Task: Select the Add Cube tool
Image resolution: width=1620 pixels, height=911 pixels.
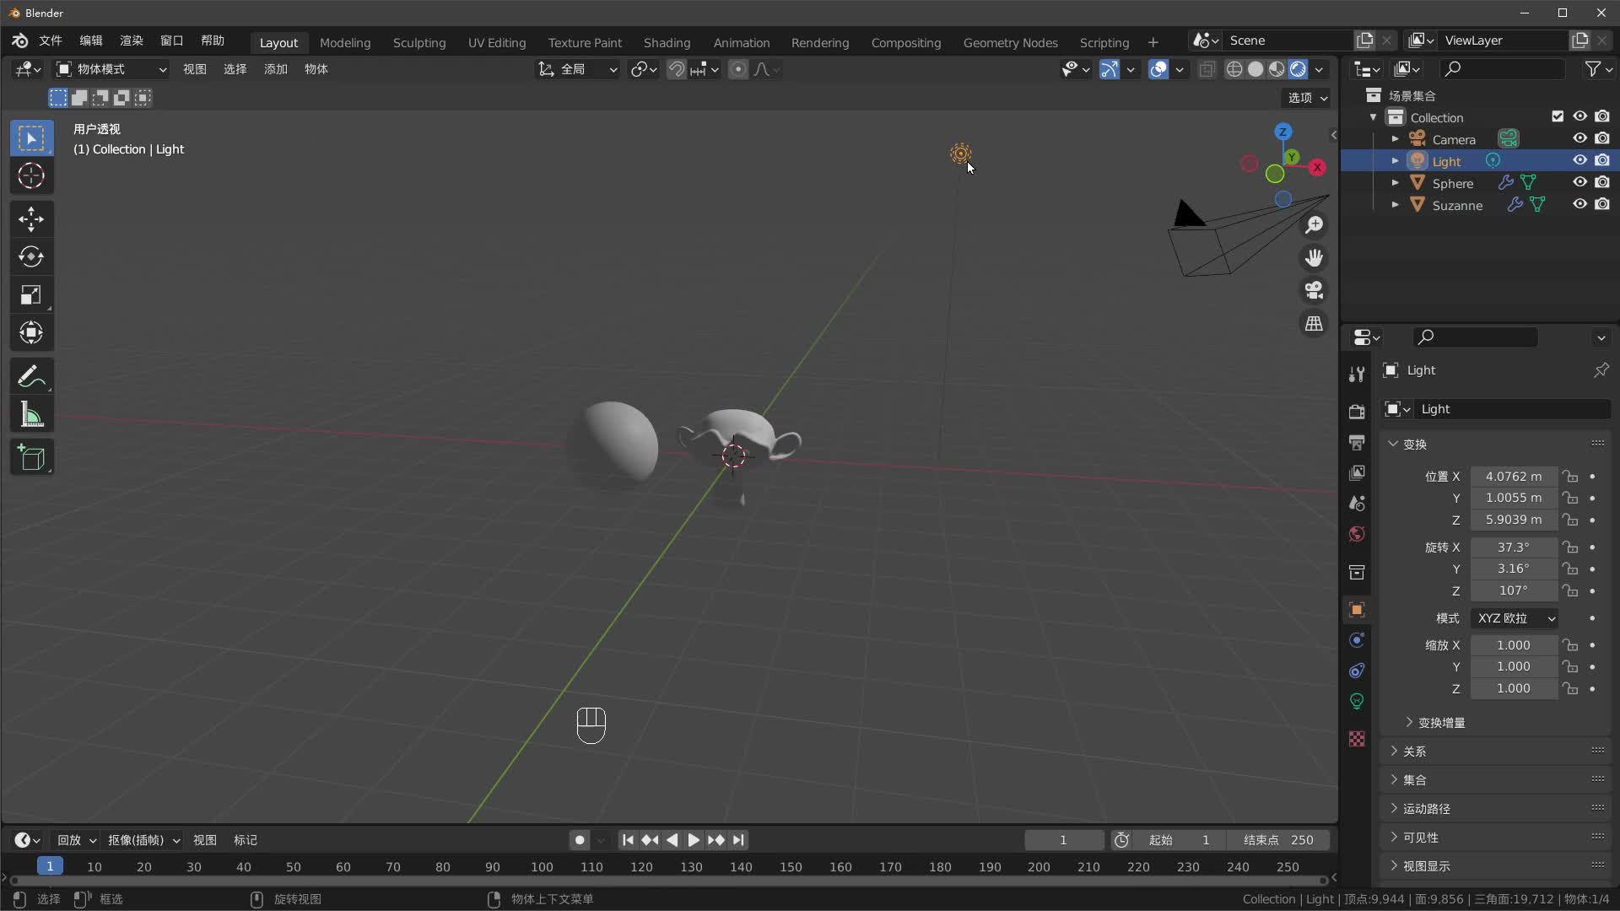Action: 31,458
